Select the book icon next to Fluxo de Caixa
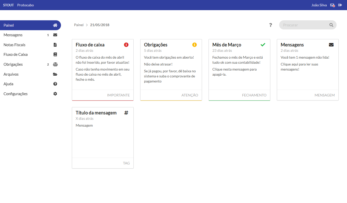The height and width of the screenshot is (203, 347). (55, 55)
